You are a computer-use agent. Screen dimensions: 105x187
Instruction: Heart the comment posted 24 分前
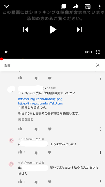(50, 182)
